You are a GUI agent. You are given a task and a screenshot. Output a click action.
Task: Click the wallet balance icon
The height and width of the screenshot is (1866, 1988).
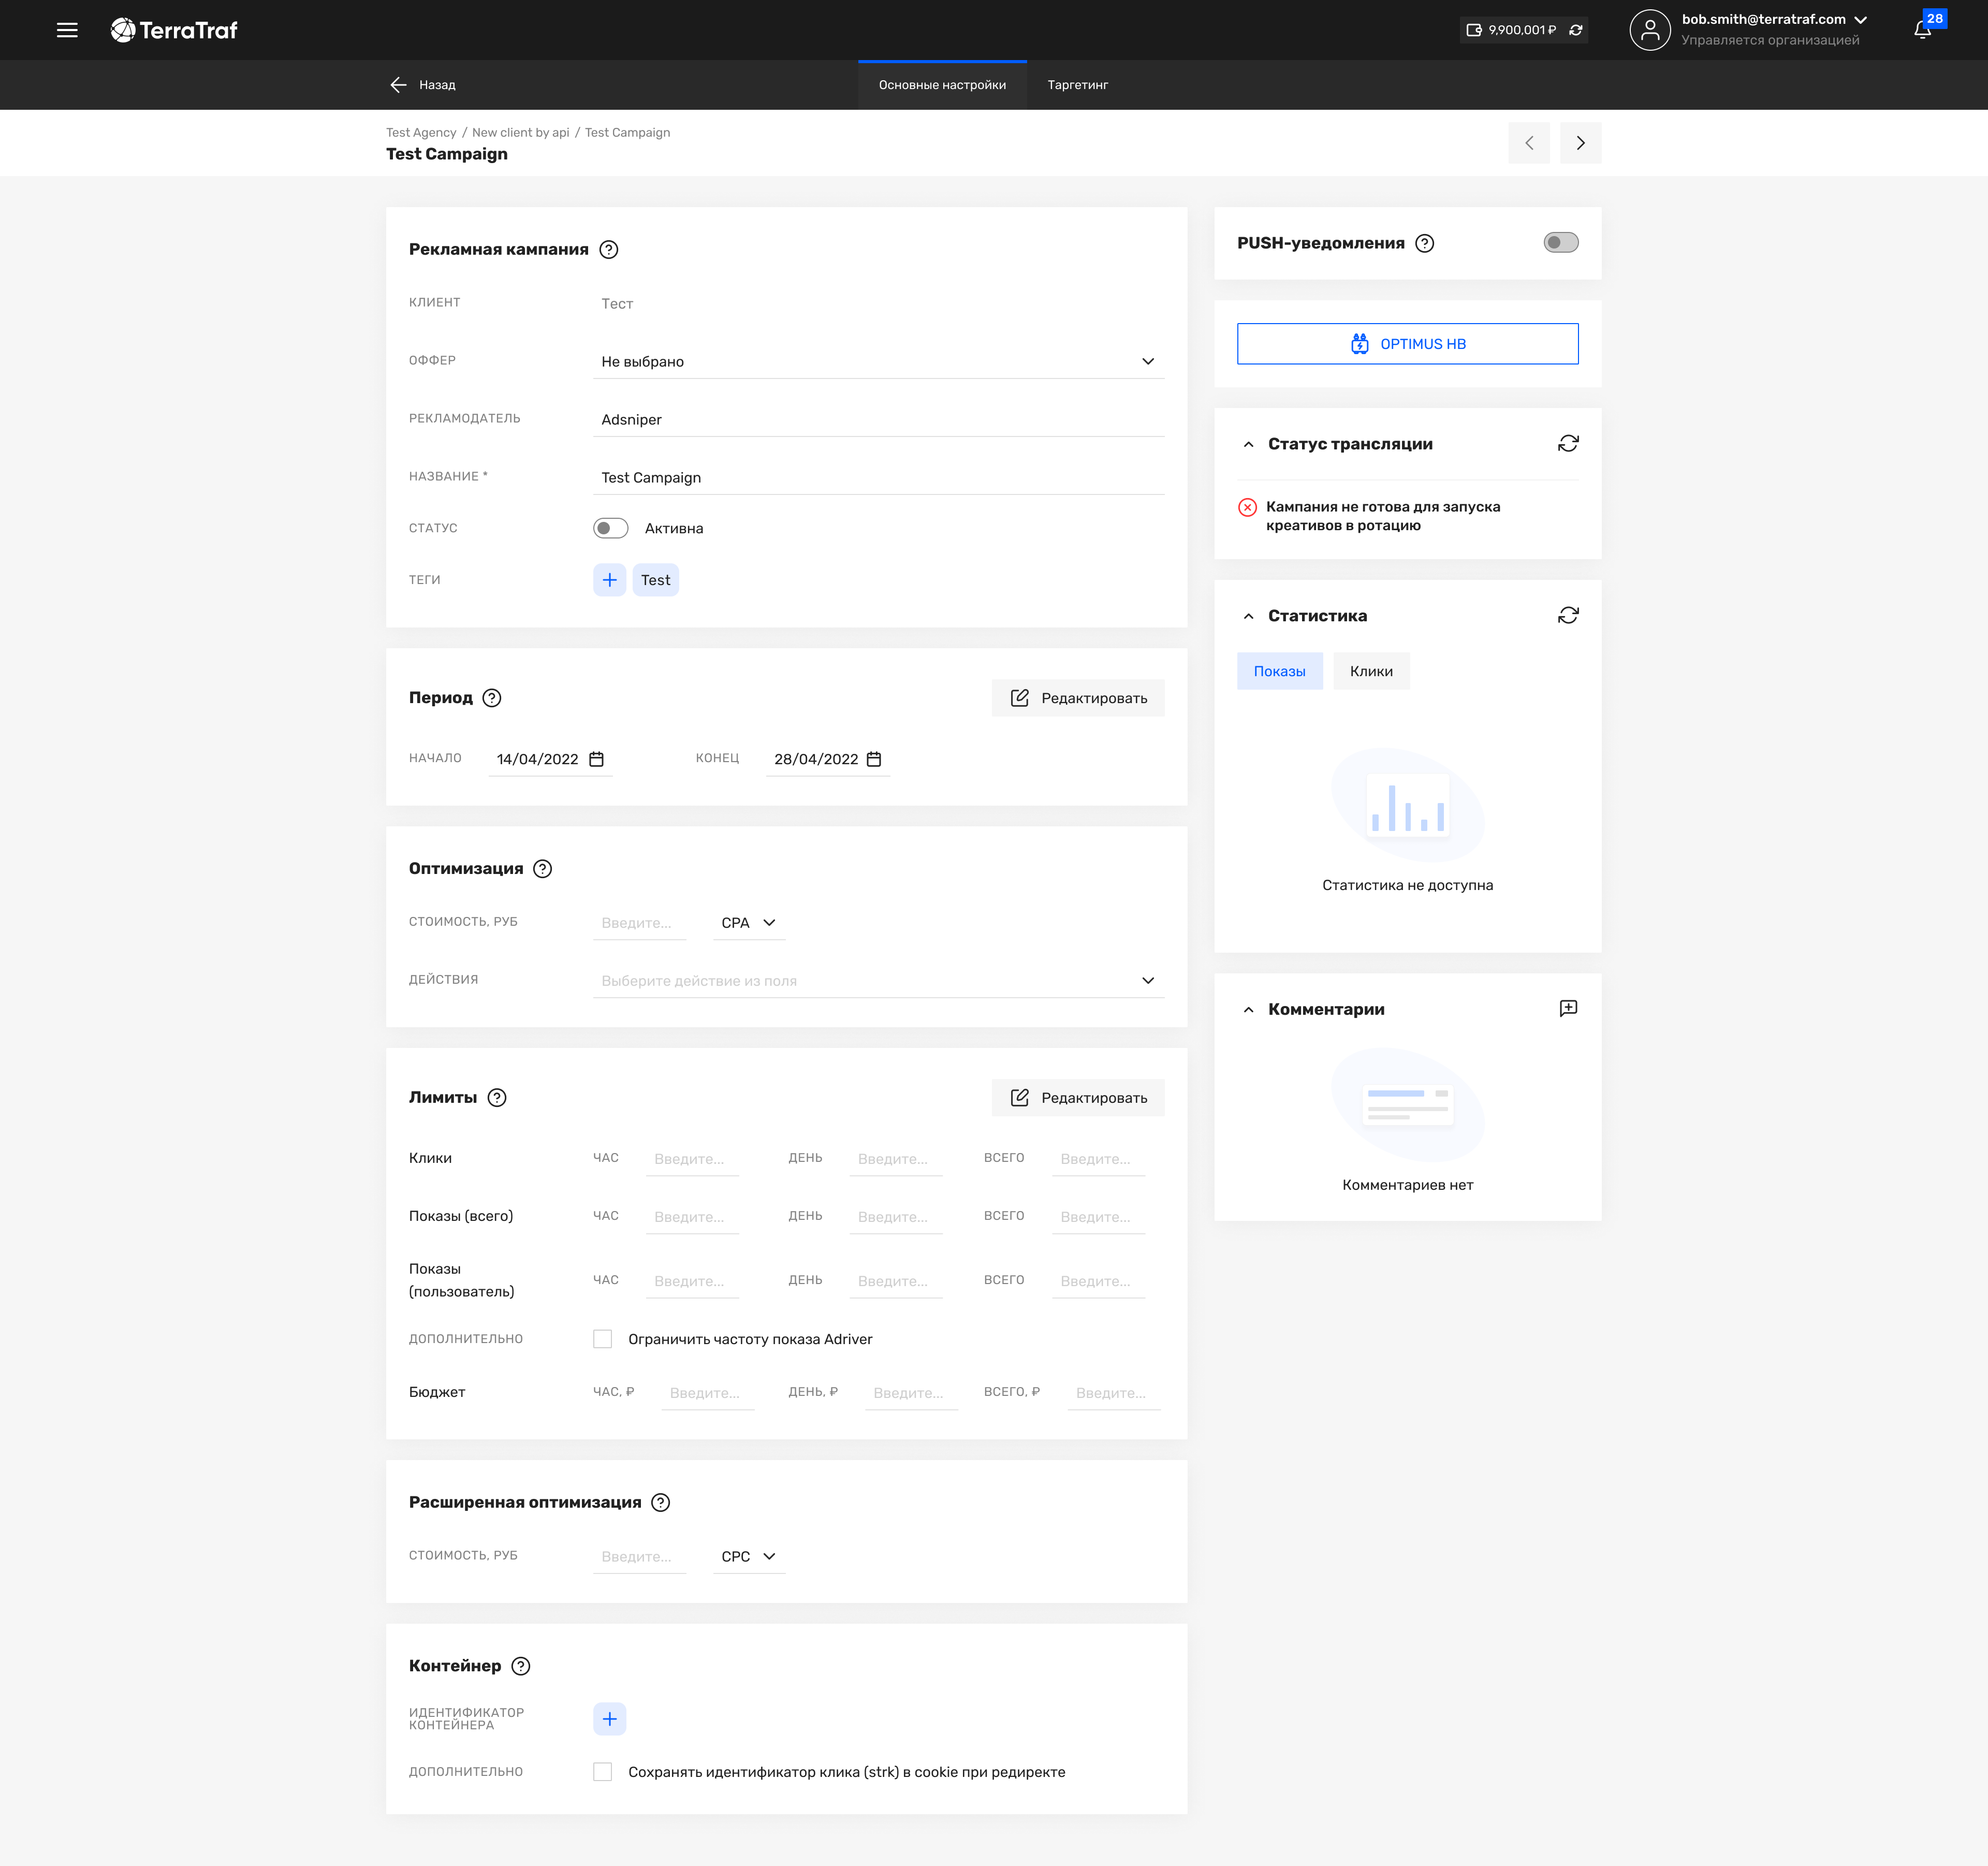coord(1474,30)
